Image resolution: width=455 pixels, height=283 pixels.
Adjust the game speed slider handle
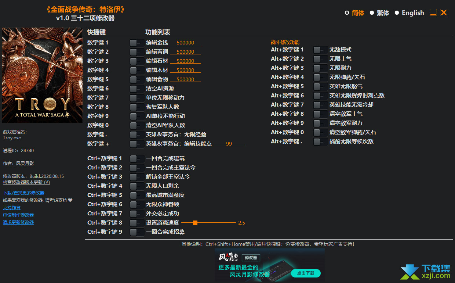pos(195,223)
